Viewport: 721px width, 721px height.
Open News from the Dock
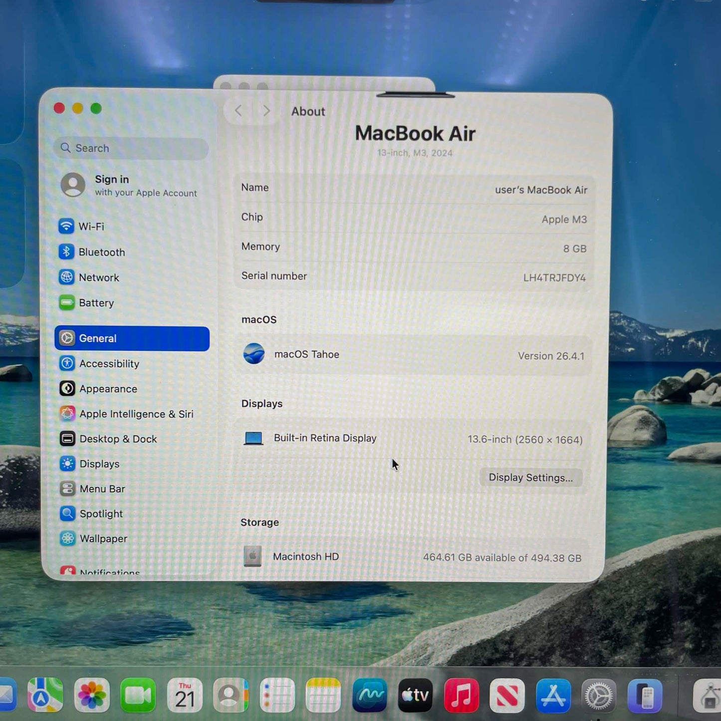507,695
